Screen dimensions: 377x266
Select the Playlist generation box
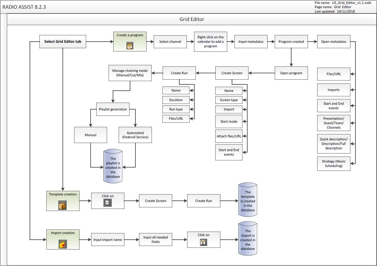point(113,109)
